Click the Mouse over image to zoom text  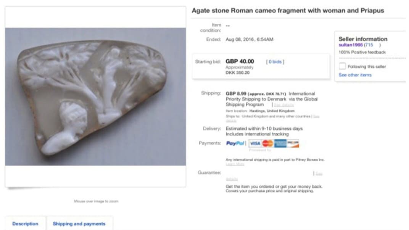96,201
